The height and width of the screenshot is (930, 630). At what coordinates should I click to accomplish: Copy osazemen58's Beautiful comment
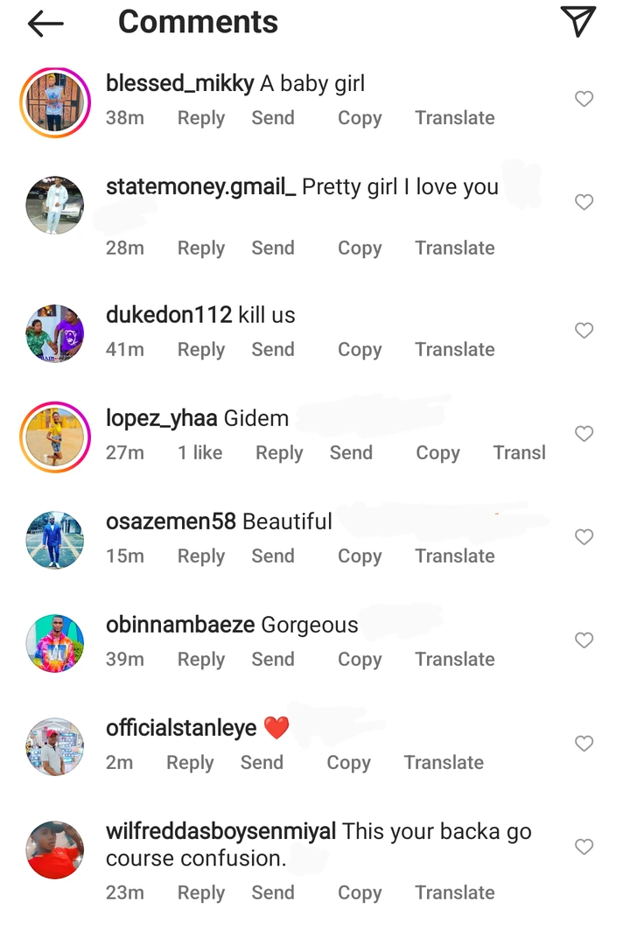click(x=360, y=556)
